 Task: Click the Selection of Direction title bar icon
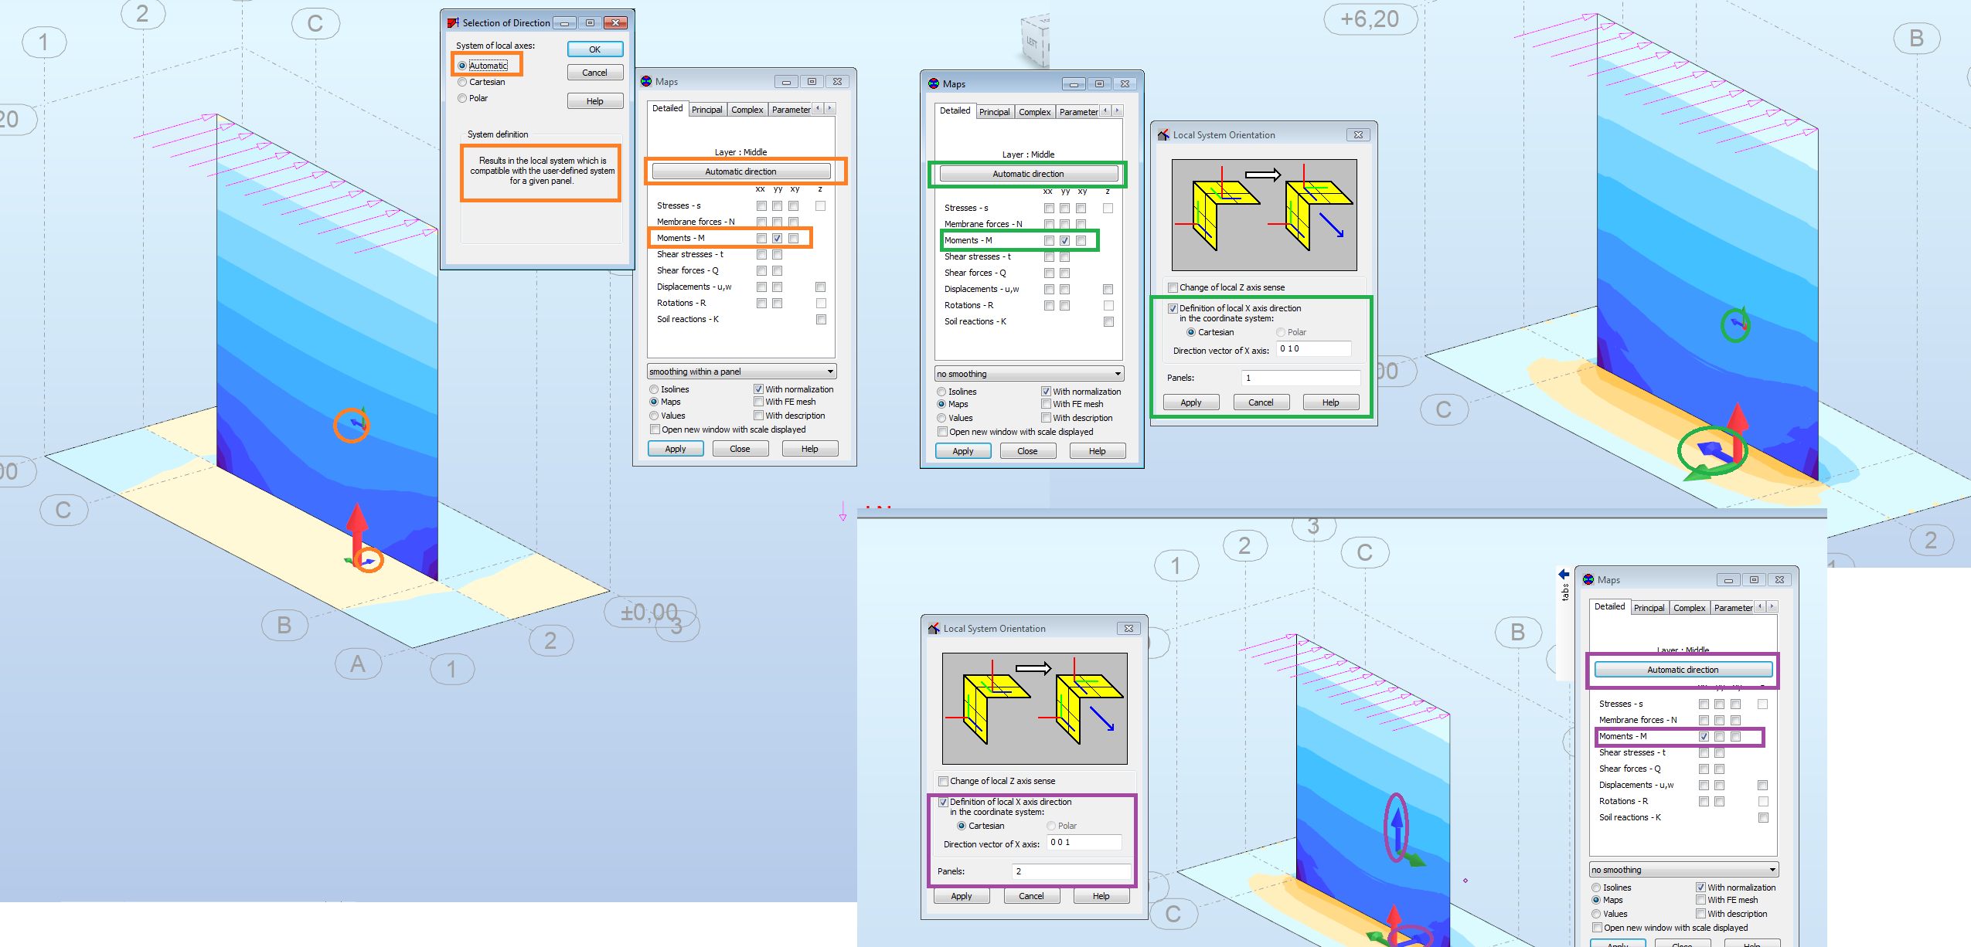pos(453,22)
